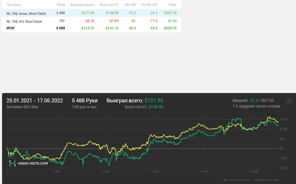296x184 pixels.
Task: Click the 'Винрейт: 22.21 бб/100' text
Action: point(253,101)
